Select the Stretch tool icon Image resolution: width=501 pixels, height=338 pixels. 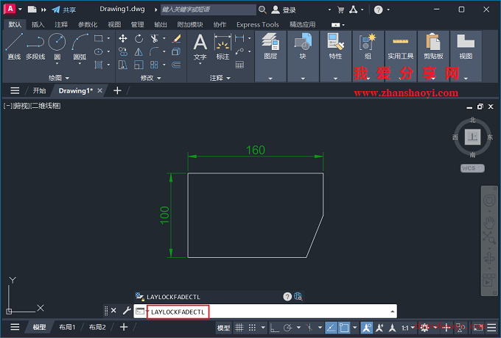[x=123, y=65]
